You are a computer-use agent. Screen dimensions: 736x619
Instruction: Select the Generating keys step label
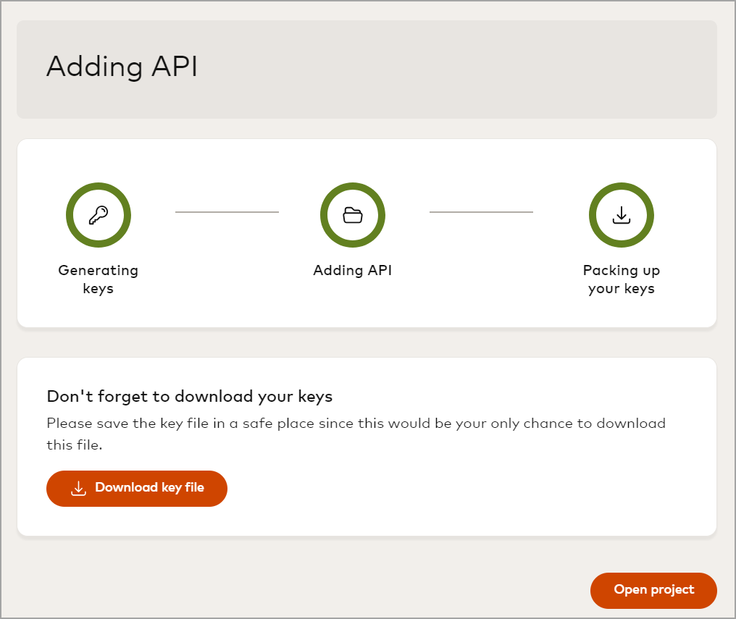coord(99,279)
